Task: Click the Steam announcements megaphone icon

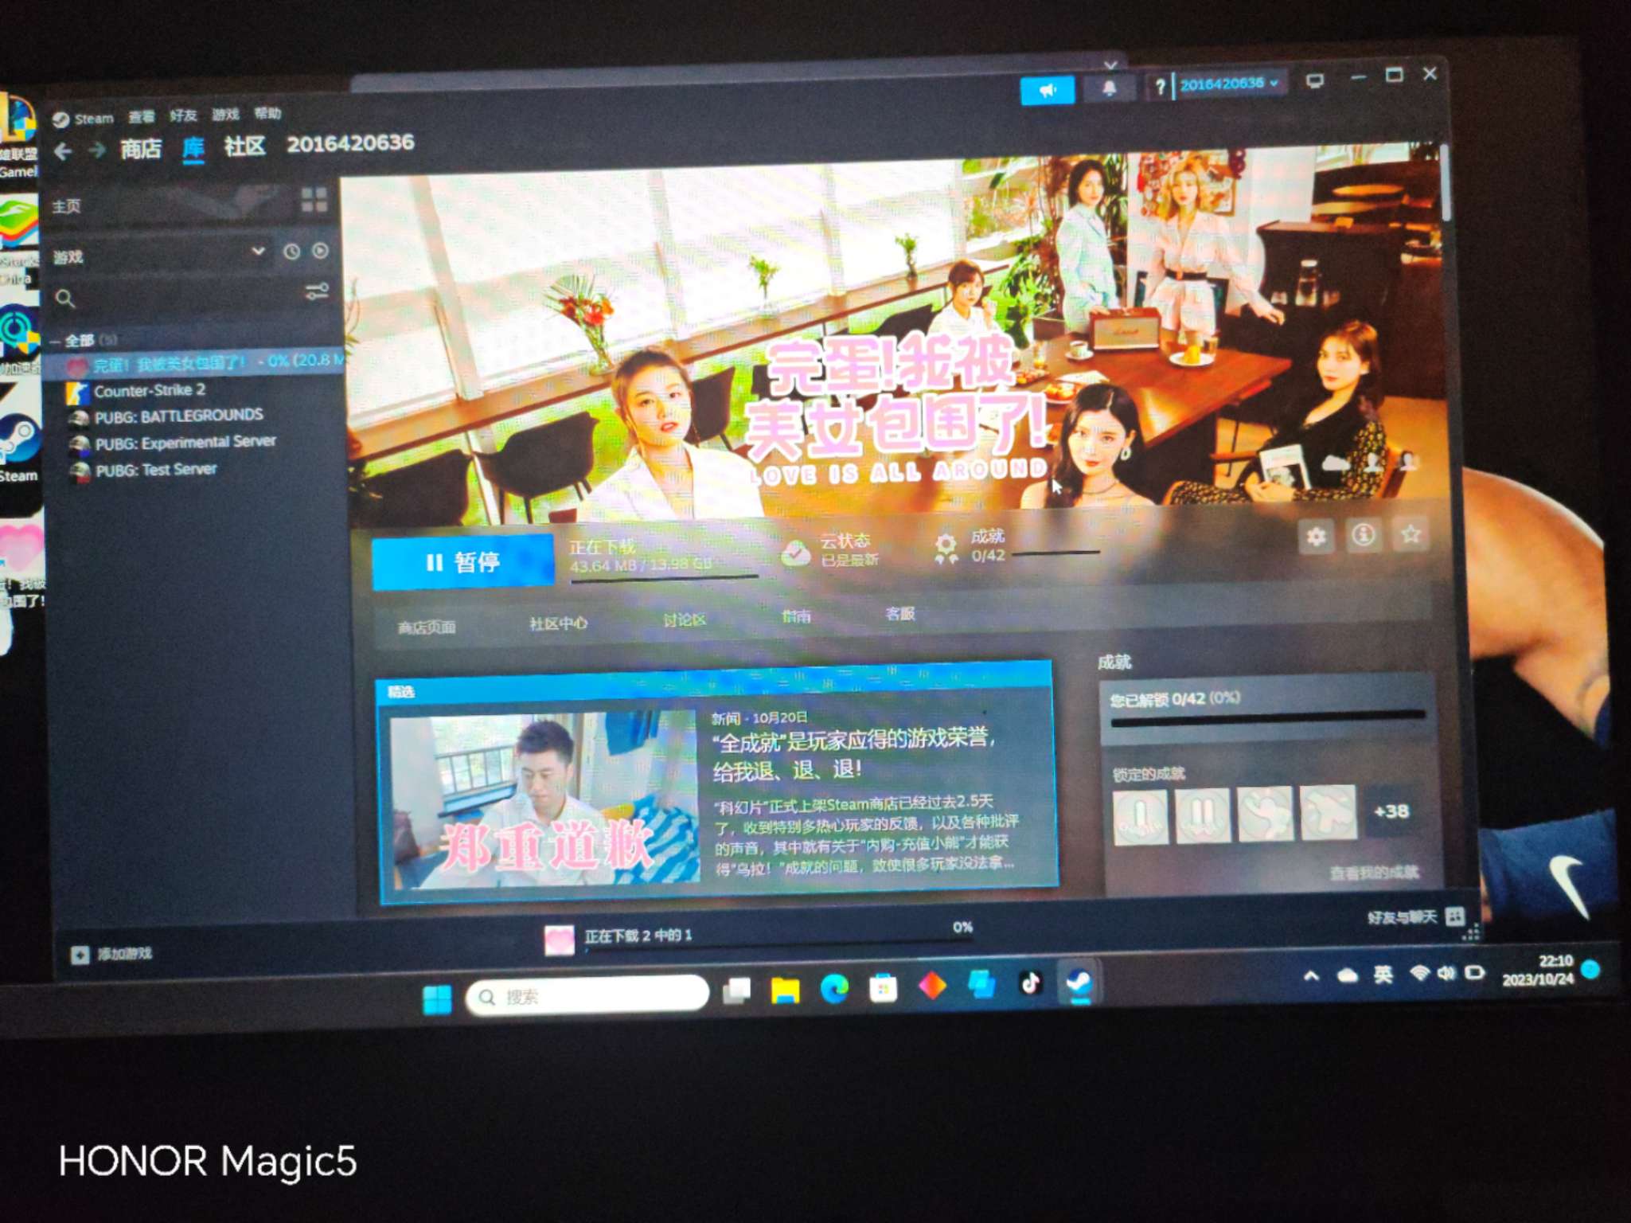Action: coord(1047,91)
